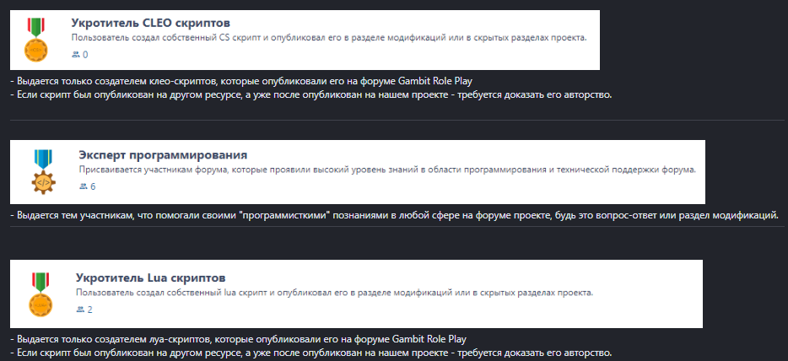Open the Укротитель CLEO скриптов badge title
This screenshot has height=361, width=788.
point(150,22)
